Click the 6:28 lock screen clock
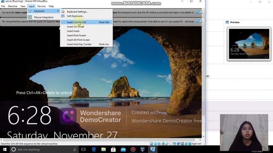 (29, 115)
